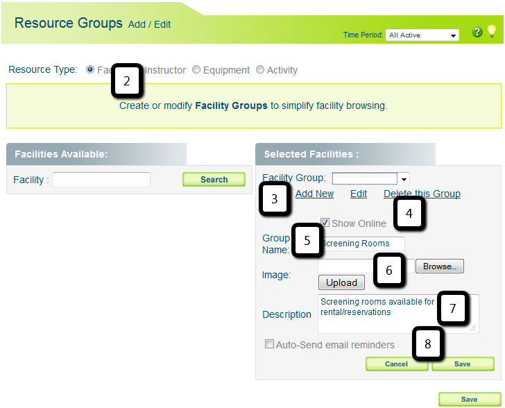Click the Facility search text field
Image resolution: width=505 pixels, height=408 pixels.
(x=101, y=180)
